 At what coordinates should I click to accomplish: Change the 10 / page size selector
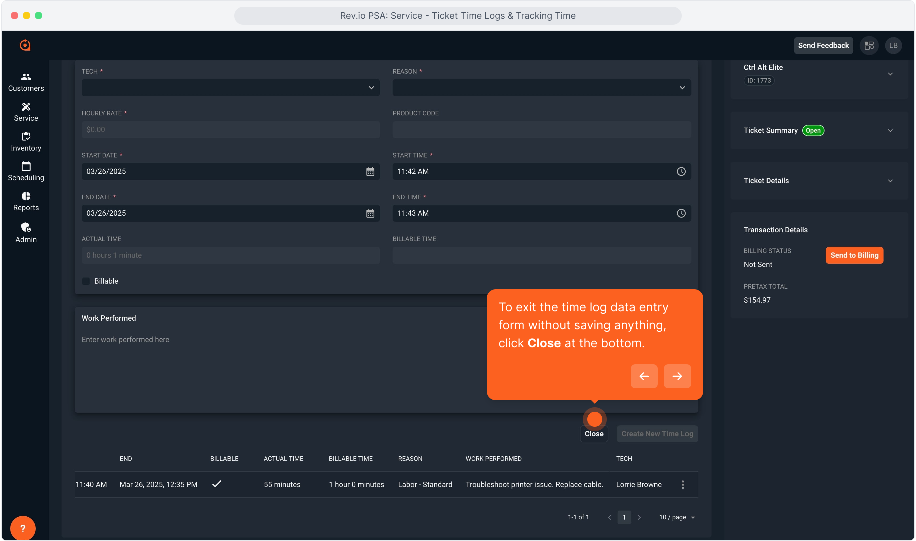[676, 517]
